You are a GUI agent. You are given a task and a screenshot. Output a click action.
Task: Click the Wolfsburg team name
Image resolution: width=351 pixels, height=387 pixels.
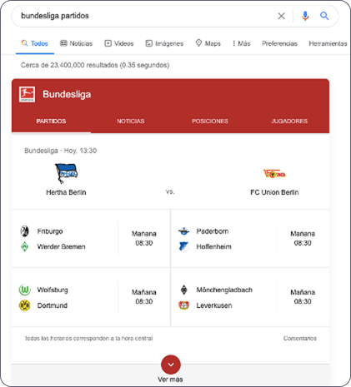53,290
